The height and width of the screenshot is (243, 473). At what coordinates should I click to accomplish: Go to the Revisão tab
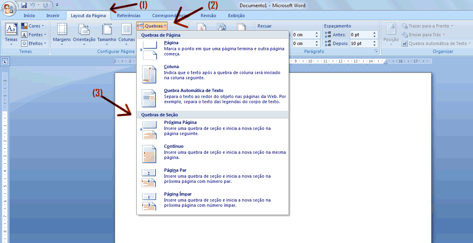pyautogui.click(x=208, y=16)
